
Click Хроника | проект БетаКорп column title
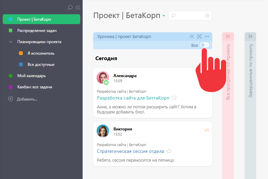[124, 37]
